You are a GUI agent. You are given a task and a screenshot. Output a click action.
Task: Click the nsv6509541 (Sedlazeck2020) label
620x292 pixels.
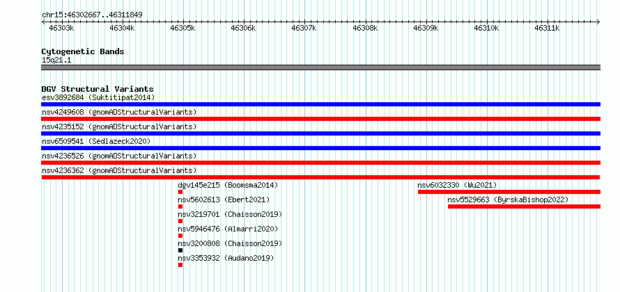96,141
